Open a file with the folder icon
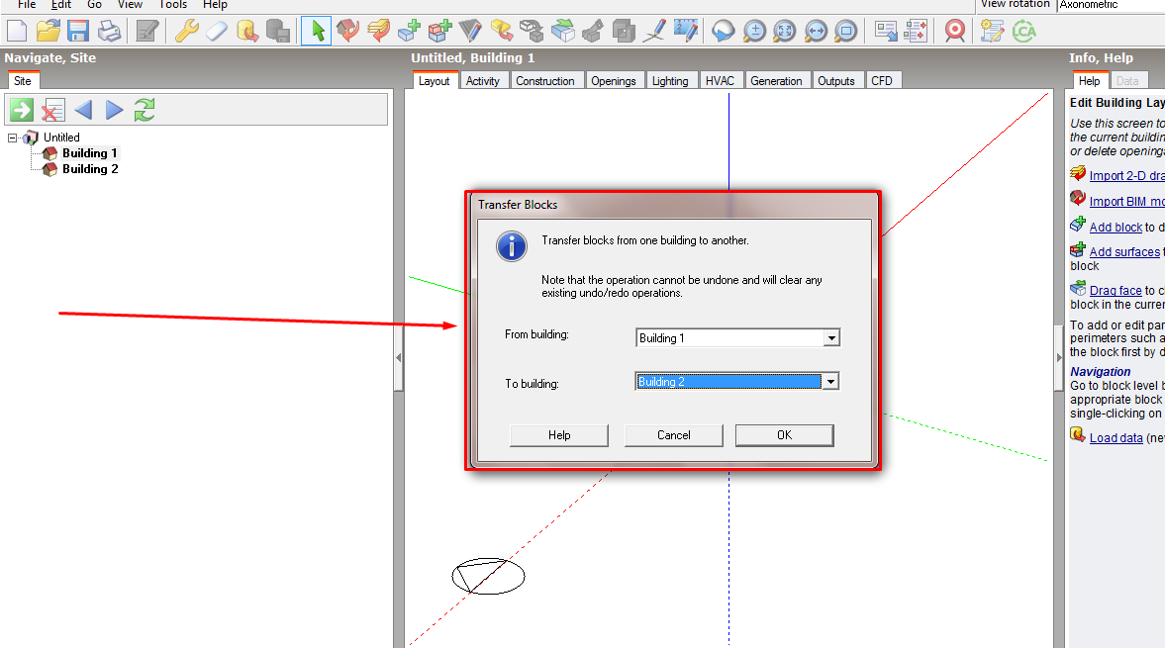The height and width of the screenshot is (648, 1165). (48, 32)
